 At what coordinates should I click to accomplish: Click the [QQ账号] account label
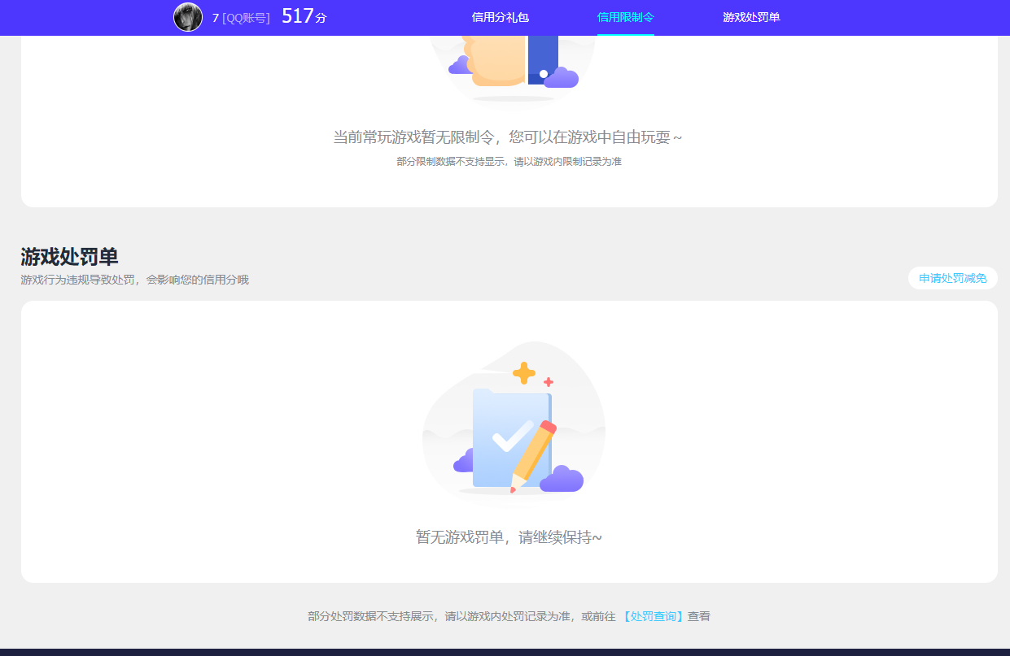pos(246,18)
